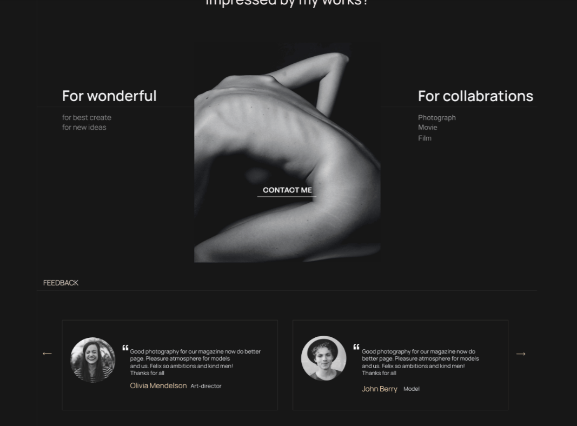
Task: Click the Art-director role label
Action: pos(206,386)
